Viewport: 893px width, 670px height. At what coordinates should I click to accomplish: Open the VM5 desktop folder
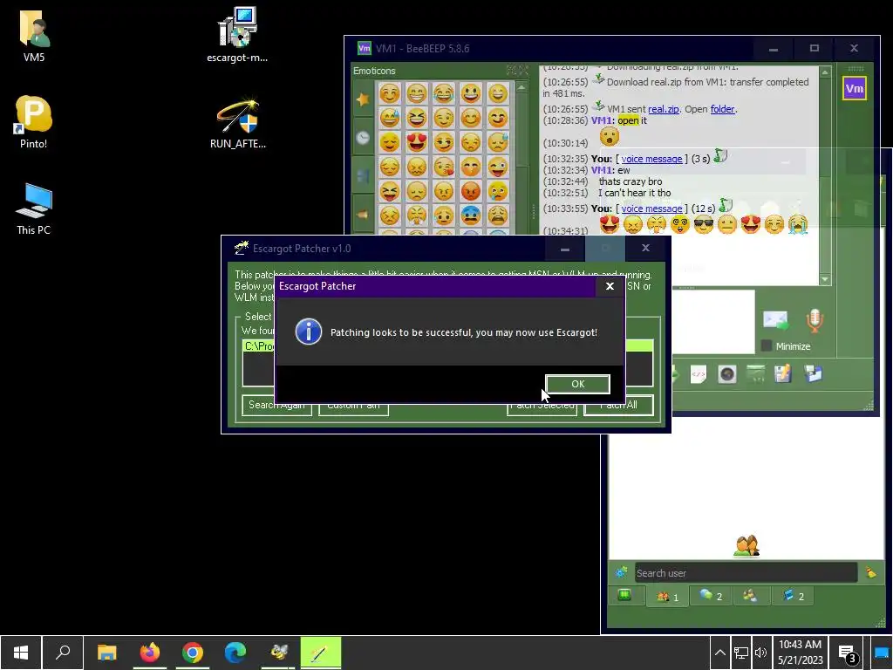click(34, 37)
